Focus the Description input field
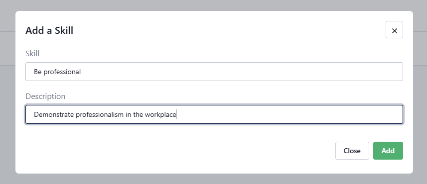The width and height of the screenshot is (427, 184). tap(214, 114)
